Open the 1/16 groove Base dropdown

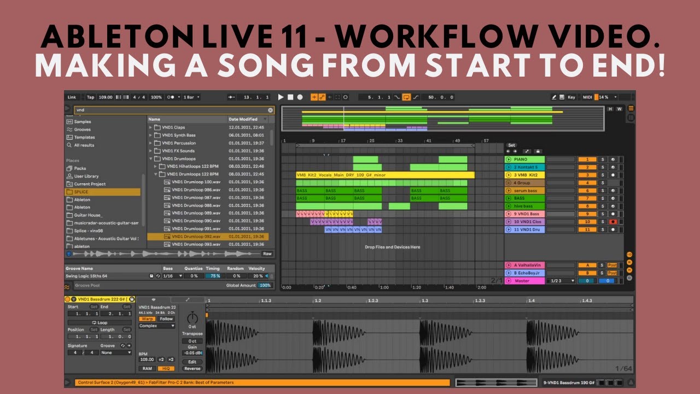tap(172, 276)
